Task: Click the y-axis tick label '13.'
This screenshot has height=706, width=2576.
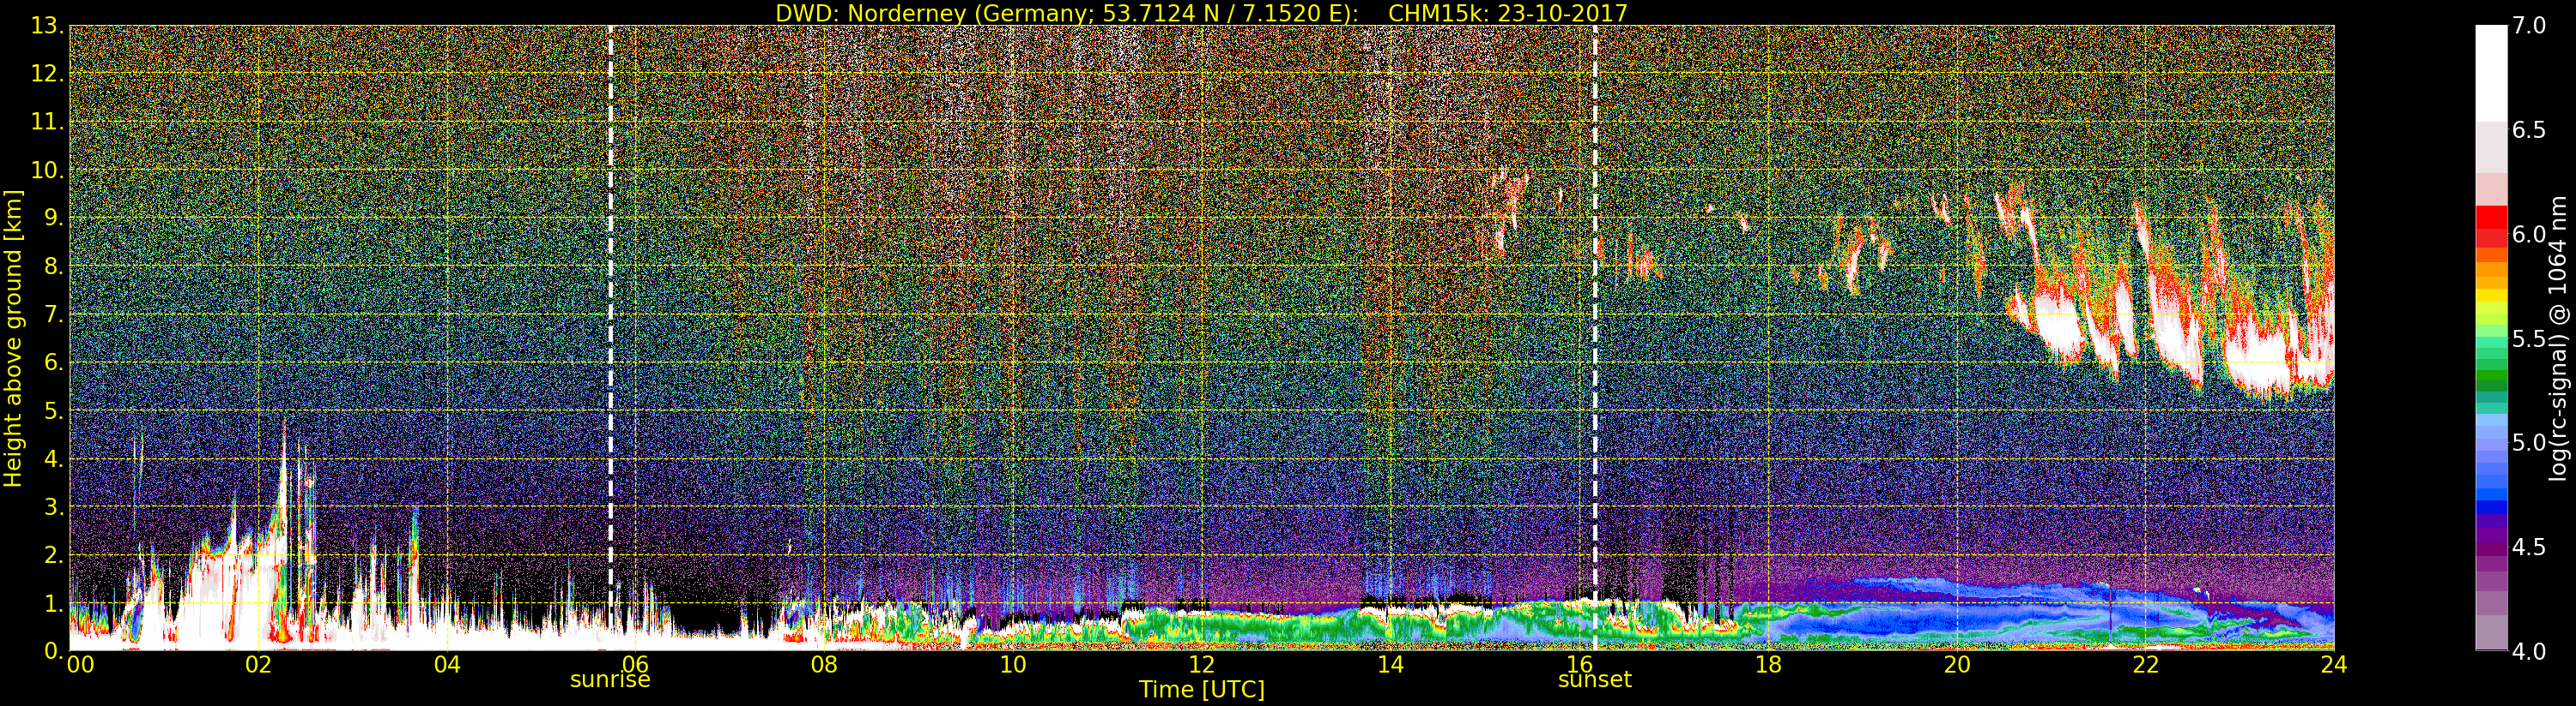Action: point(47,27)
